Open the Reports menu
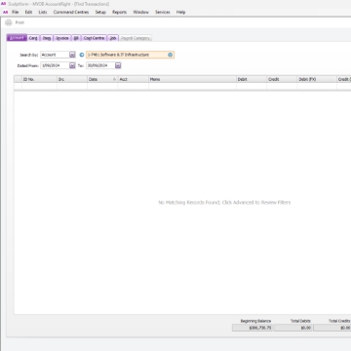Screen dimensions: 351x351 click(x=119, y=12)
